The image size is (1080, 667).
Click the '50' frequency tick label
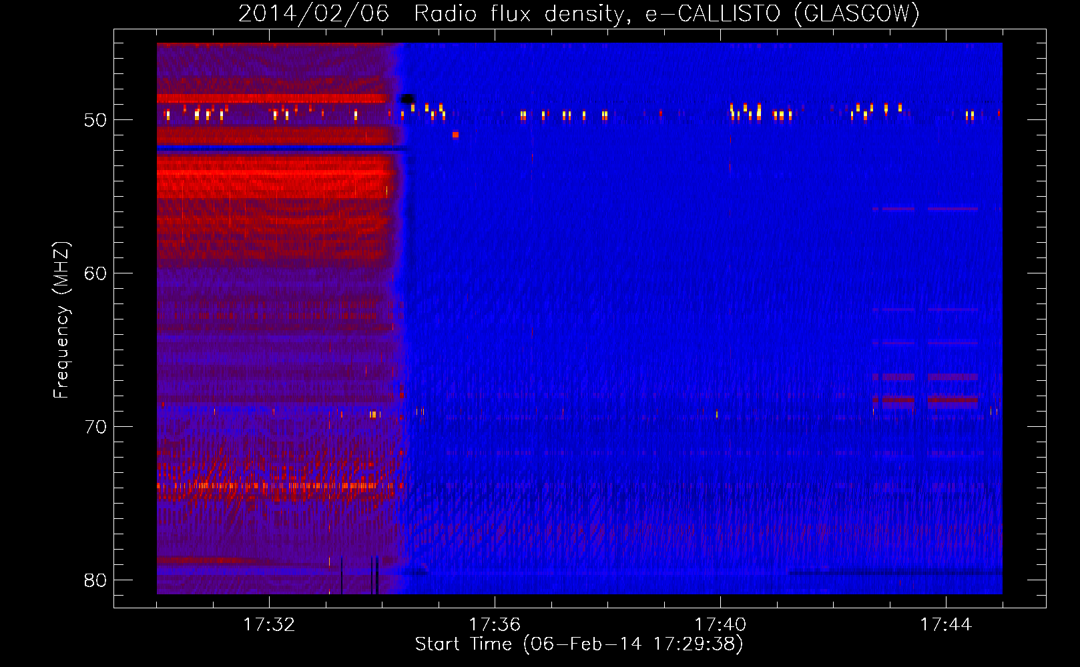95,120
